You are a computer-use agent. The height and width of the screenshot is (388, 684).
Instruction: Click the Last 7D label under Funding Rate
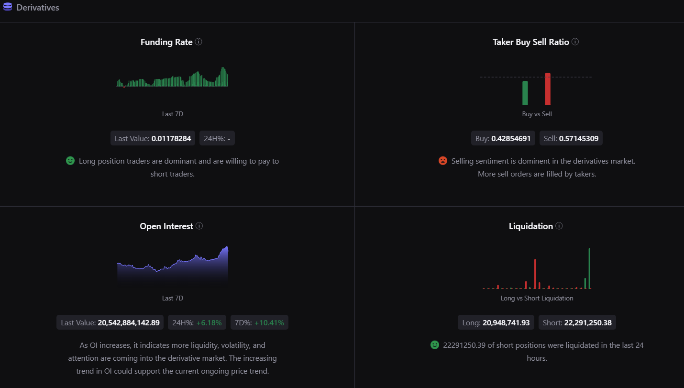coord(173,114)
